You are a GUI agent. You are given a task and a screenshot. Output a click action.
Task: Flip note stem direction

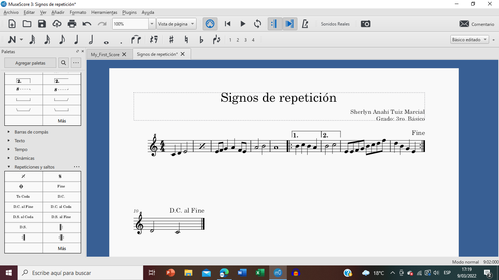coord(216,40)
